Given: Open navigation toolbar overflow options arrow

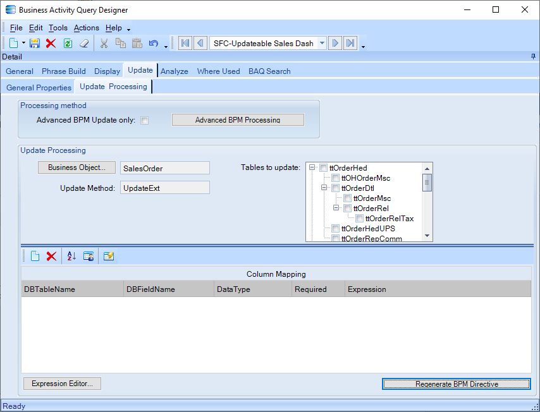Looking at the screenshot, I should pyautogui.click(x=363, y=47).
